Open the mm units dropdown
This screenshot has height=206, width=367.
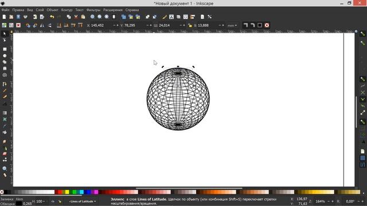pyautogui.click(x=232, y=25)
